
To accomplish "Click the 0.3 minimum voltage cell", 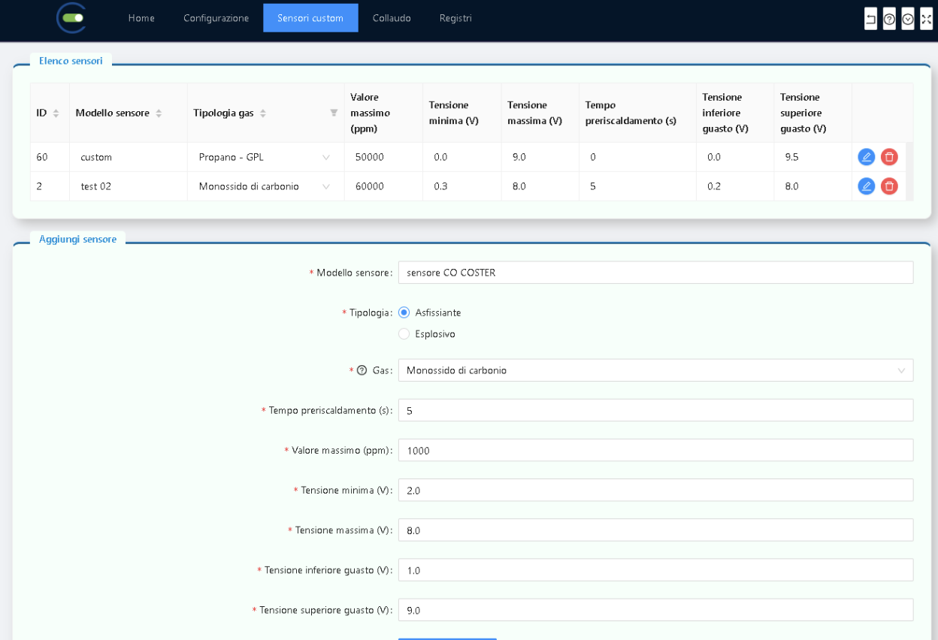I will [461, 186].
